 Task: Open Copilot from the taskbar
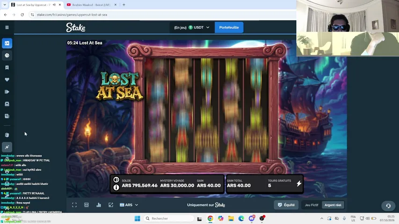(220, 218)
